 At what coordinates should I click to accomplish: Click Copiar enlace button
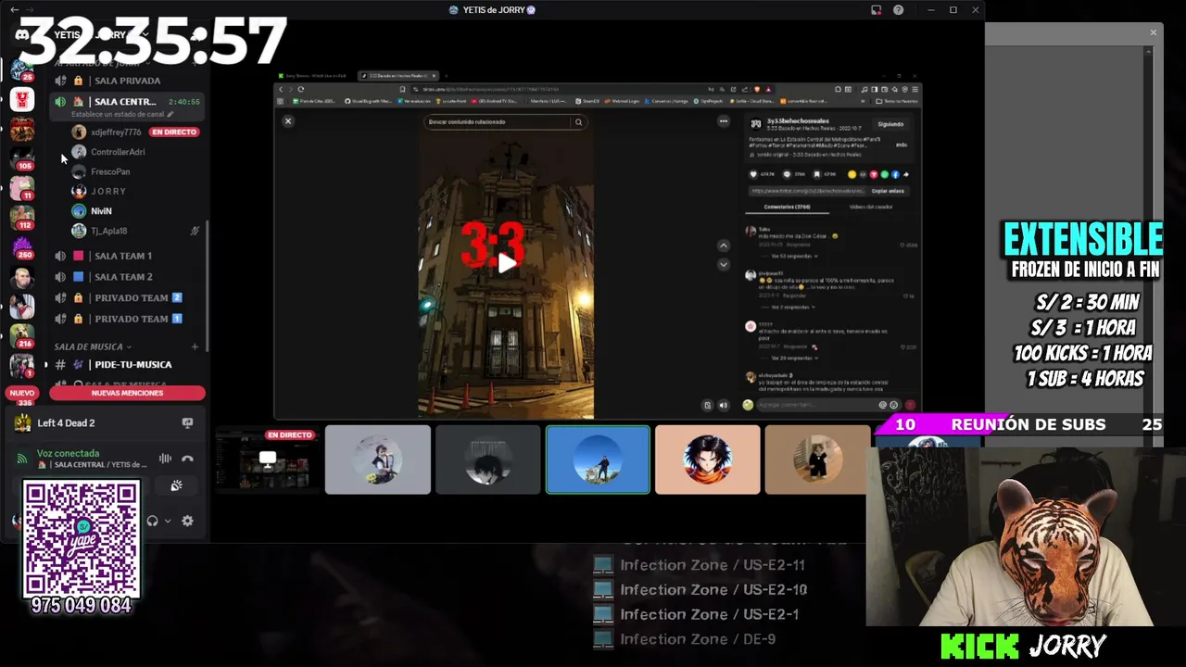[x=888, y=191]
